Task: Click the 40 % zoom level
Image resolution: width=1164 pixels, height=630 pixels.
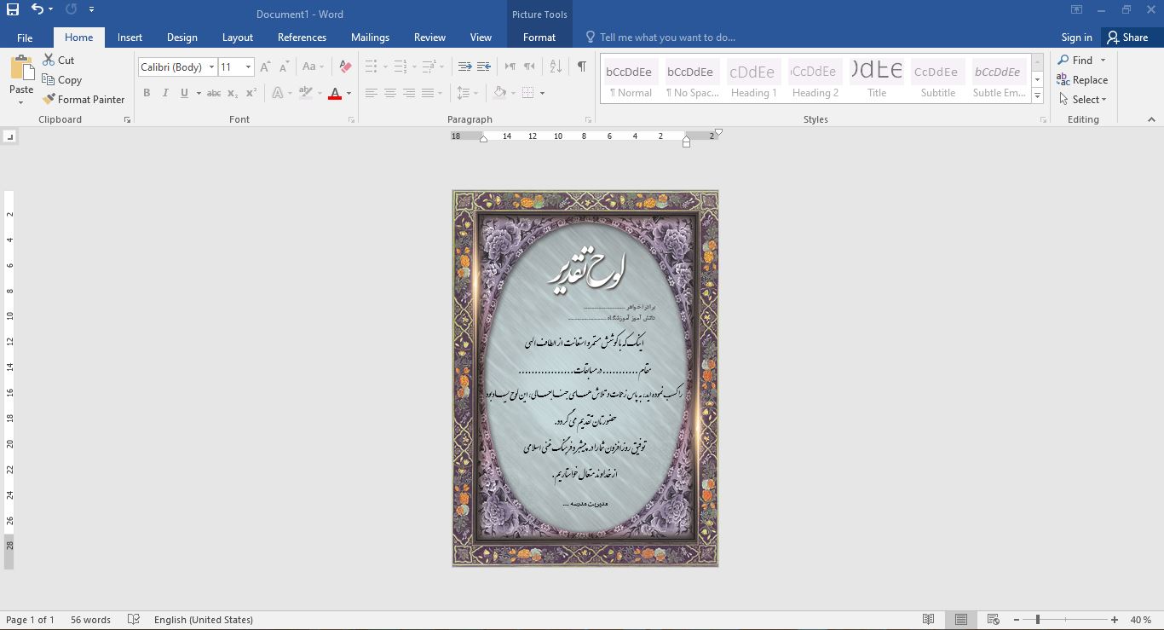Action: [x=1141, y=620]
